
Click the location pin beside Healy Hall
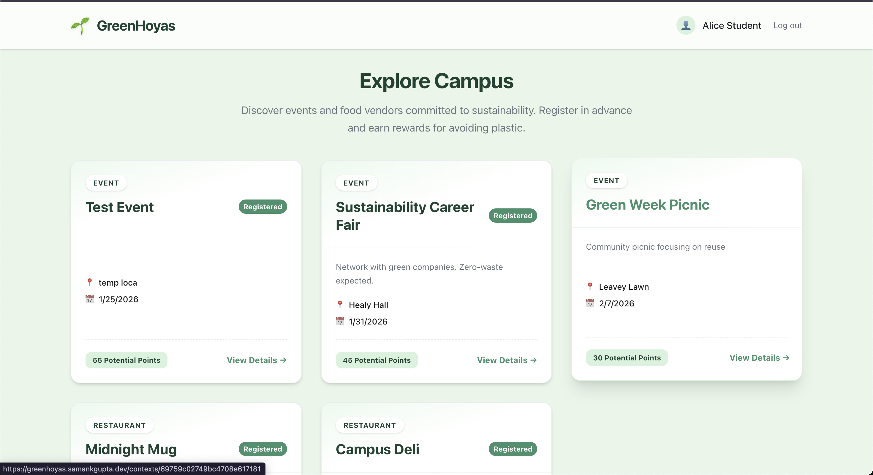(340, 304)
